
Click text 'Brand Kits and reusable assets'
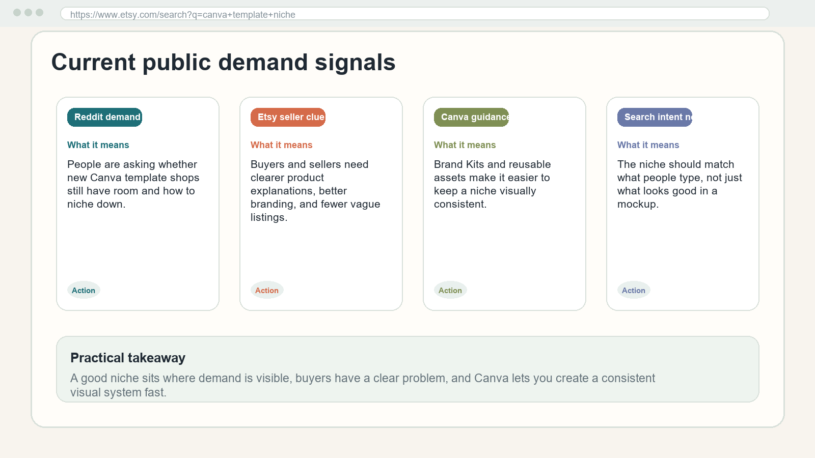pyautogui.click(x=492, y=171)
